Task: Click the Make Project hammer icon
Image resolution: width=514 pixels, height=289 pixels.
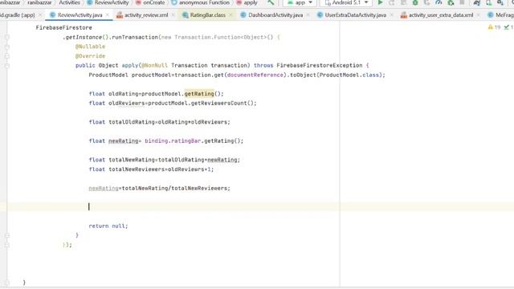Action: tap(271, 2)
